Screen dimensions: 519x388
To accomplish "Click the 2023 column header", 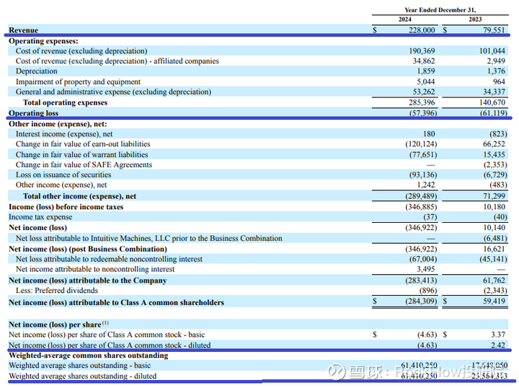I will (474, 19).
